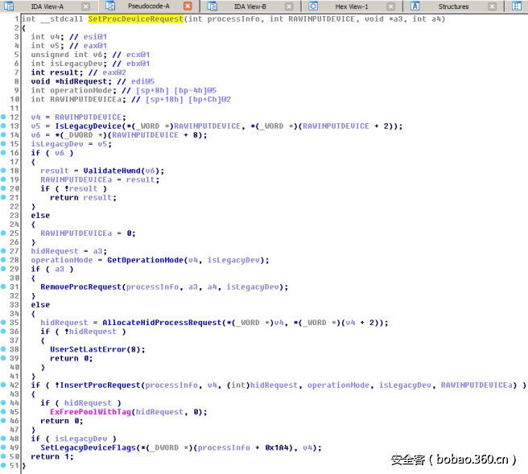
Task: Click the Structures tab icon
Action: pyautogui.click(x=415, y=6)
